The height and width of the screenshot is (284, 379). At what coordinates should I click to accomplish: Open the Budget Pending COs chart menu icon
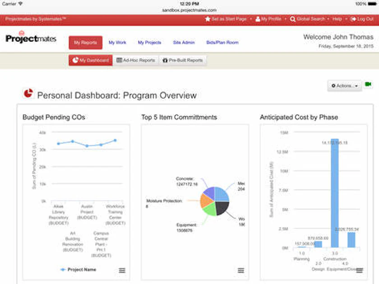[x=122, y=270]
